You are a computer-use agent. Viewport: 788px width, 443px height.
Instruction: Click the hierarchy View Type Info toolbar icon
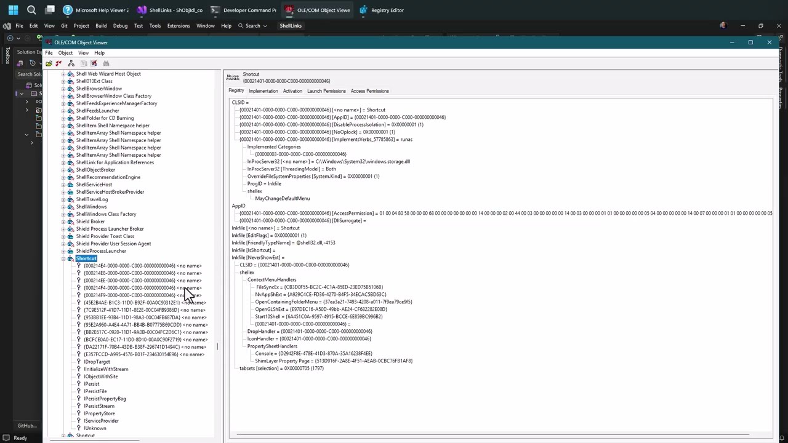tap(71, 63)
